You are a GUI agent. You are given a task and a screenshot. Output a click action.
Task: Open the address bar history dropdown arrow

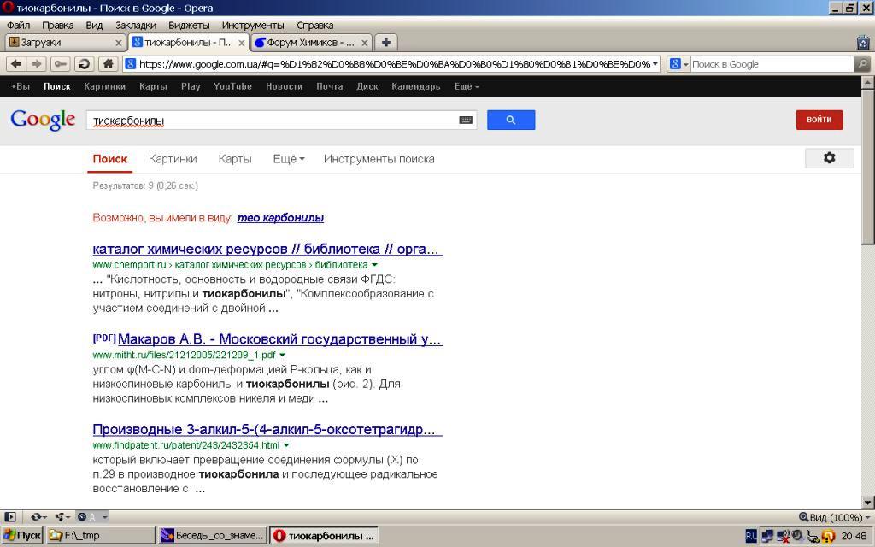pyautogui.click(x=655, y=64)
